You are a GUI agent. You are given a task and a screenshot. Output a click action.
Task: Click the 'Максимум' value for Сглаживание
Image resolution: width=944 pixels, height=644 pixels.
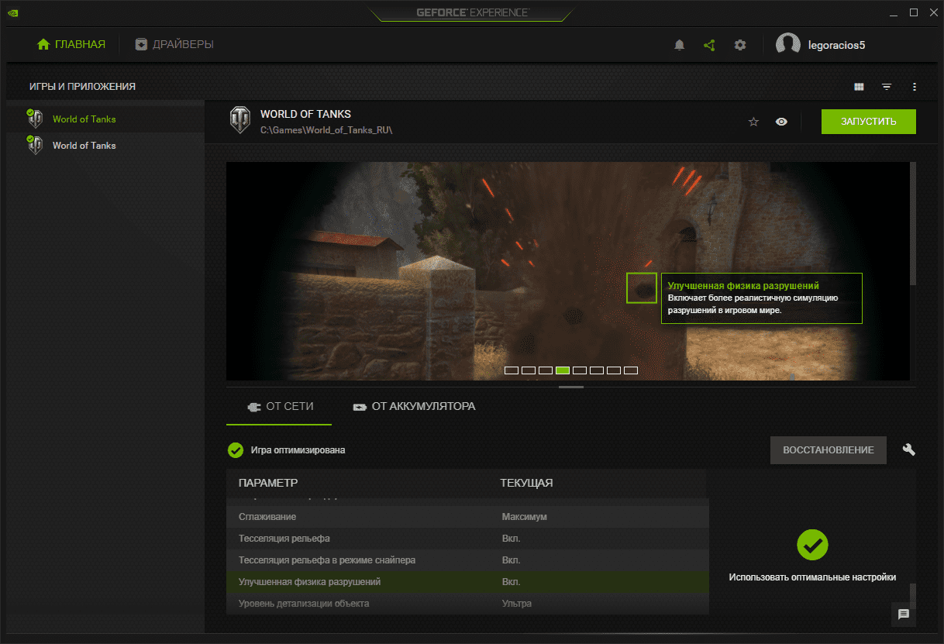525,516
